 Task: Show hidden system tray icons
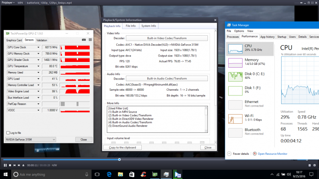click(x=272, y=175)
